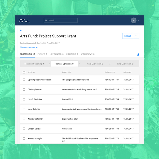Go to the Initial Evaluation stage
The image size is (159, 159).
(95, 64)
